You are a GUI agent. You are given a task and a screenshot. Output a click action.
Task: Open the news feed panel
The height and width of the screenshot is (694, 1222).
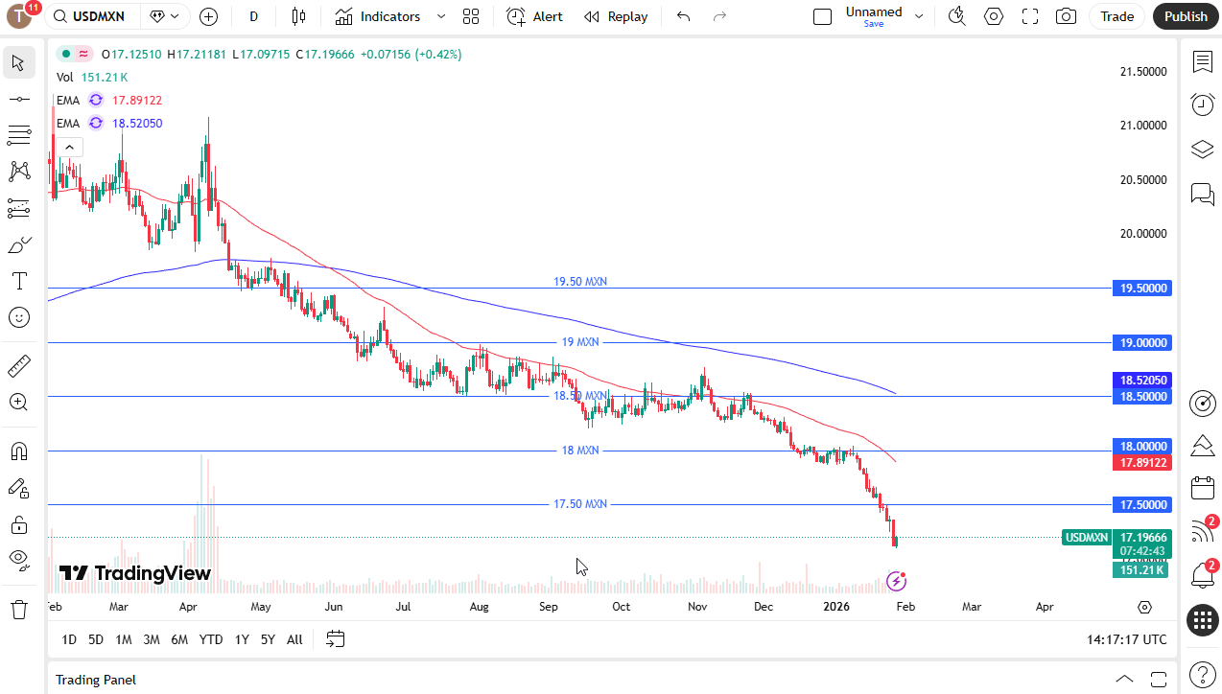(1202, 530)
